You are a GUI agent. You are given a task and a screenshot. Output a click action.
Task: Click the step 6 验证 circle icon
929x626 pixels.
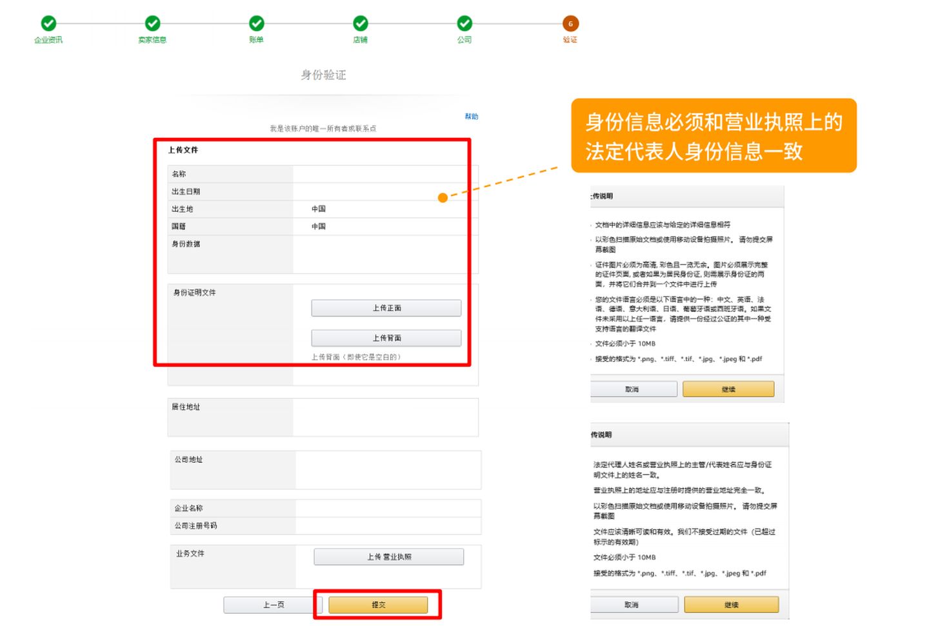pyautogui.click(x=570, y=24)
